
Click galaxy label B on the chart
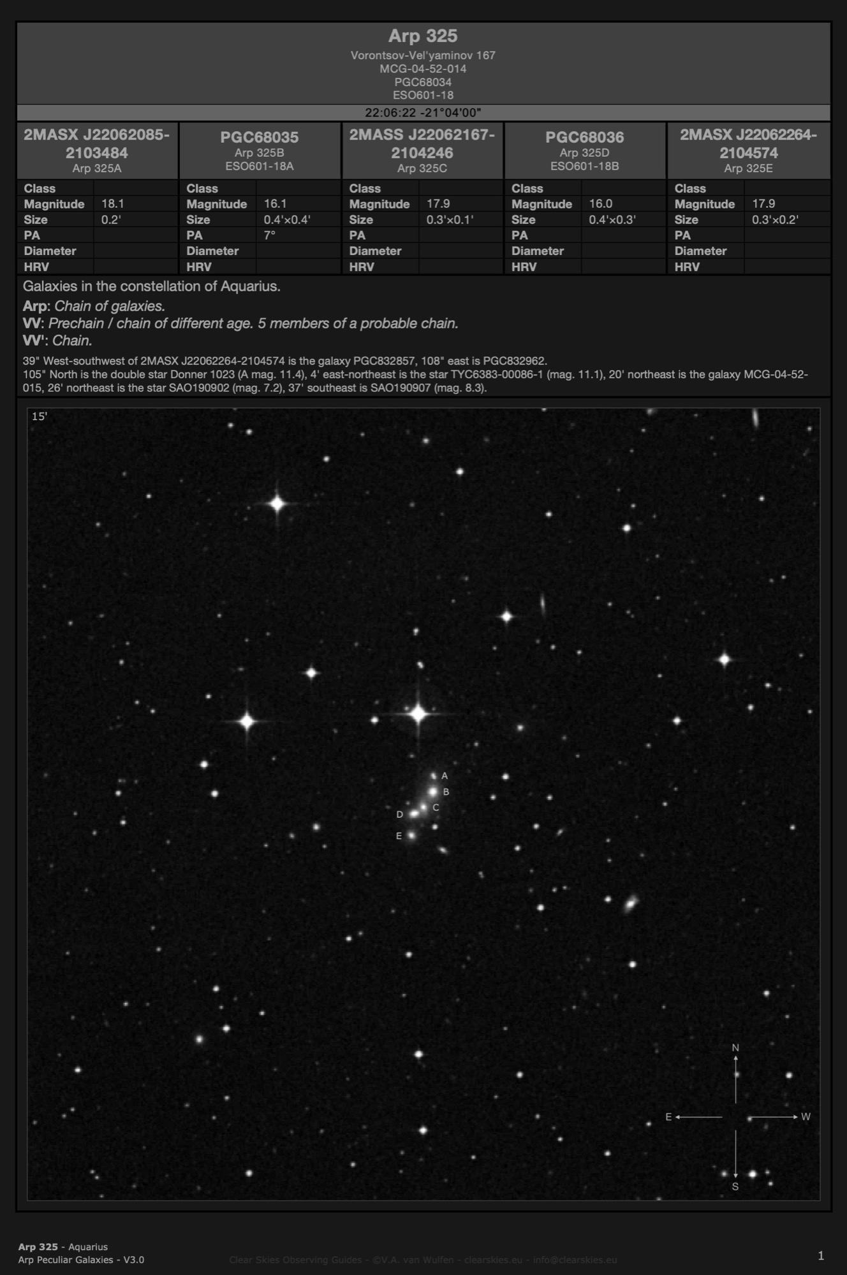tap(446, 792)
